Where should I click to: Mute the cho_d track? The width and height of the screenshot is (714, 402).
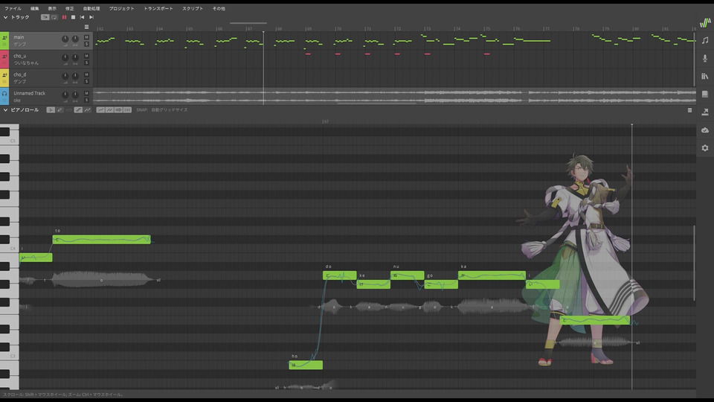[x=86, y=74]
